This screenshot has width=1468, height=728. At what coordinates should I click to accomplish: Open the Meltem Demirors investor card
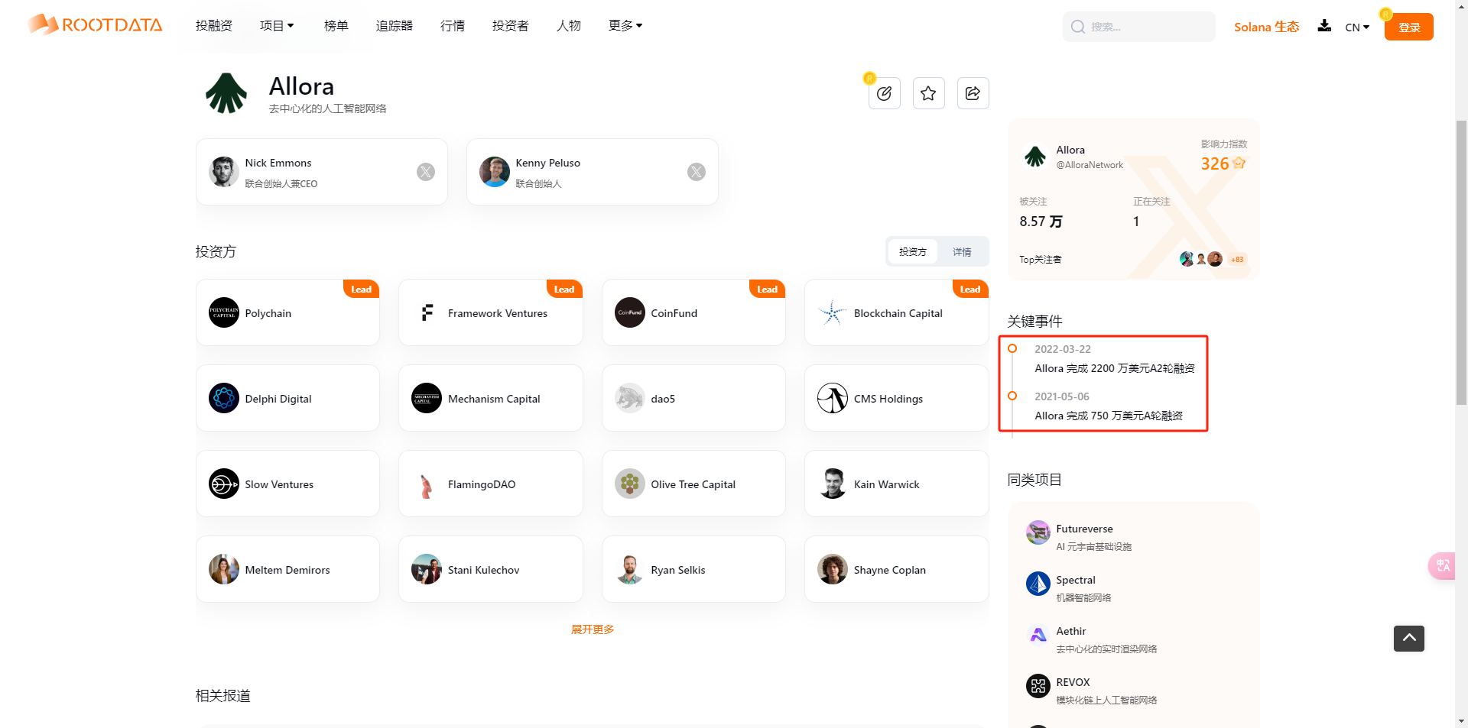tap(287, 569)
